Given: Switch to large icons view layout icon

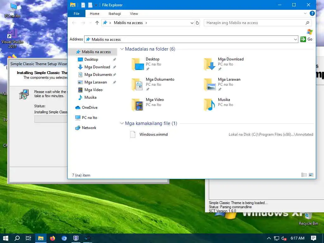Looking at the screenshot, I should 311,175.
